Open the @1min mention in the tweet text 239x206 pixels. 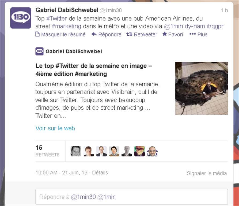point(173,26)
